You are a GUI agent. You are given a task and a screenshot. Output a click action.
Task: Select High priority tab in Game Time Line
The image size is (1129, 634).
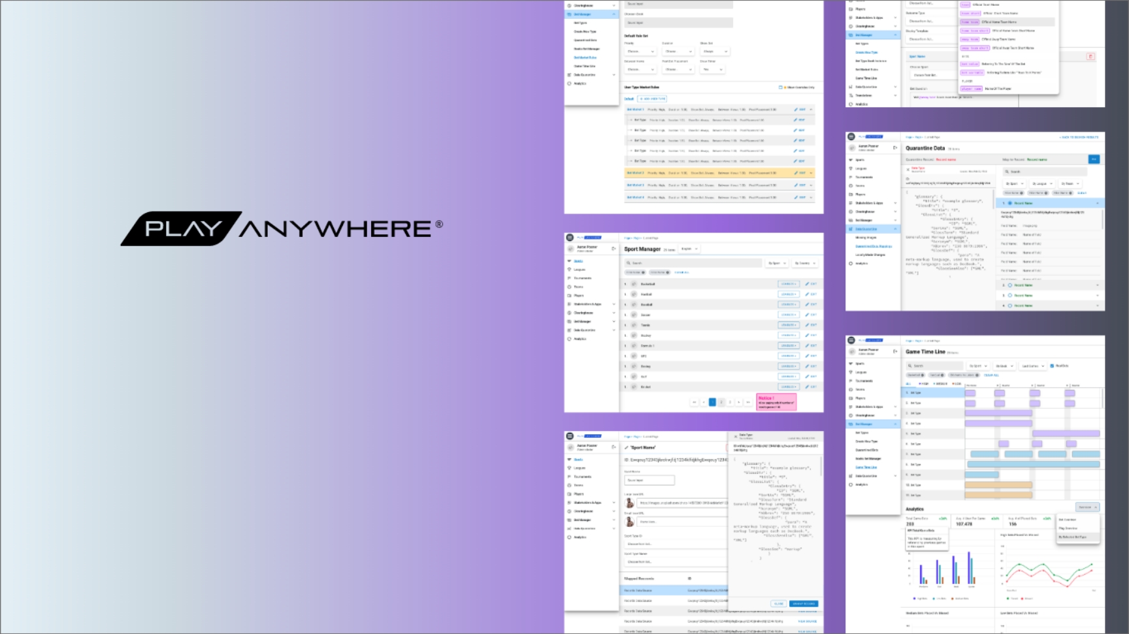pyautogui.click(x=923, y=384)
